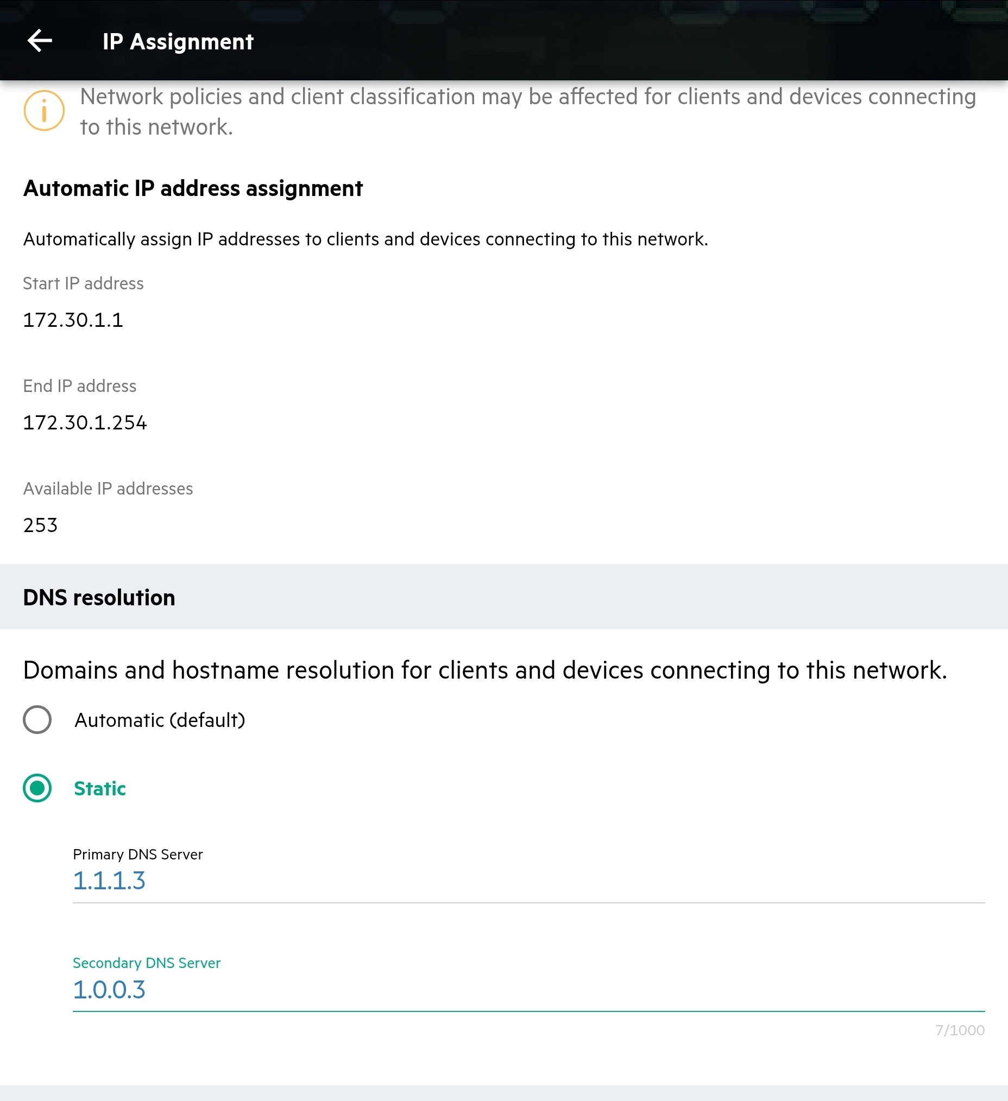
Task: Click the Automatic (default) label text
Action: tap(160, 720)
